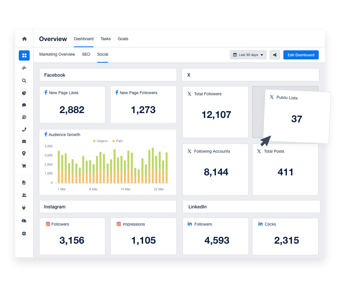Open the Last 30 days date dropdown
345x287 pixels.
pos(248,55)
